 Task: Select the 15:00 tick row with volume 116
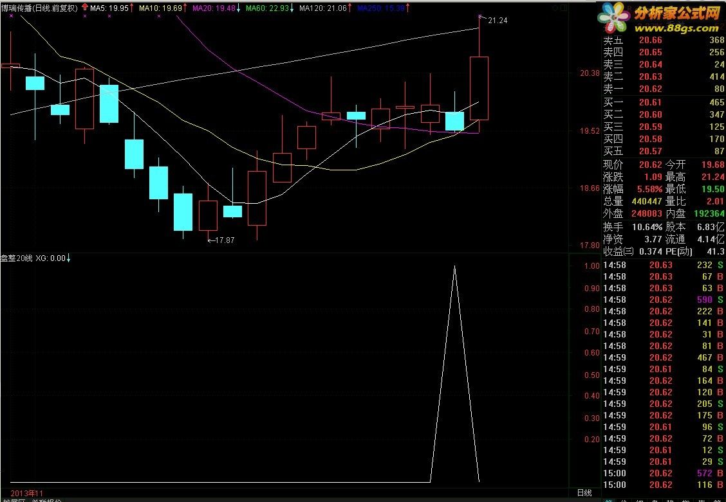point(664,485)
